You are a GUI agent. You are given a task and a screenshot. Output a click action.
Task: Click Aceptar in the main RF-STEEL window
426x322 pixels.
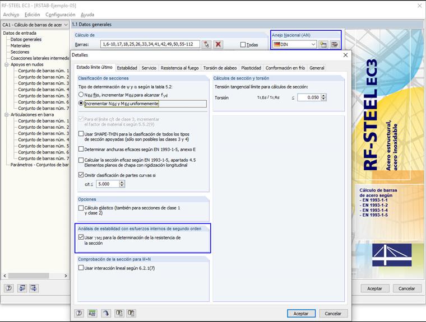(374, 288)
